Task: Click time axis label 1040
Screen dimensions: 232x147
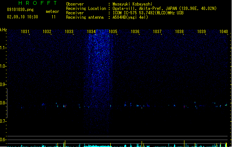Action: pyautogui.click(x=224, y=32)
